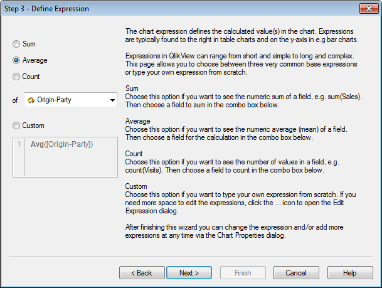Click the 'Step 3 - Define Expression' title

[x=46, y=9]
